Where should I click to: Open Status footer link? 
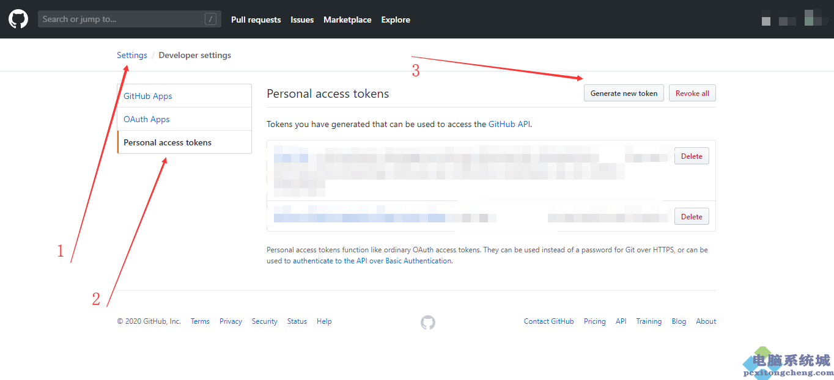[297, 321]
